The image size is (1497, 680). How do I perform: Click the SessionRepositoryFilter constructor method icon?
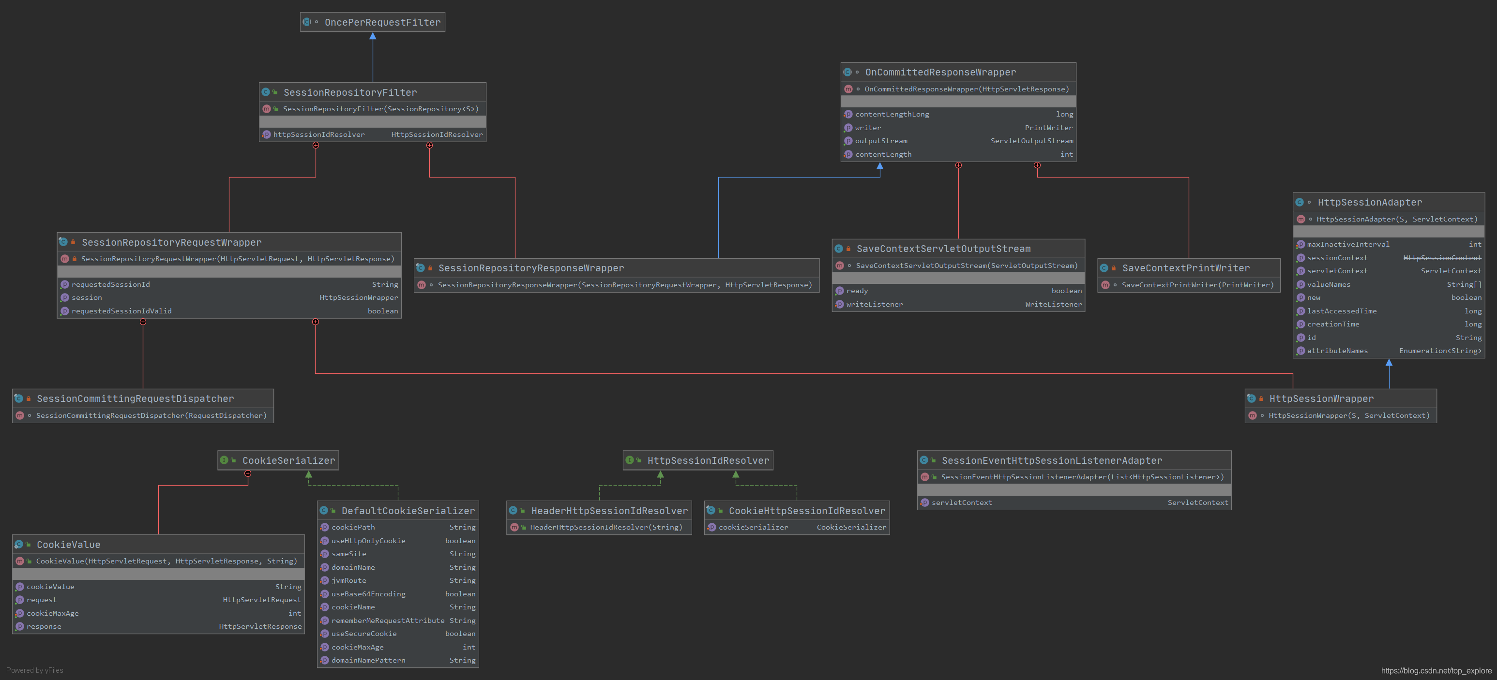266,109
